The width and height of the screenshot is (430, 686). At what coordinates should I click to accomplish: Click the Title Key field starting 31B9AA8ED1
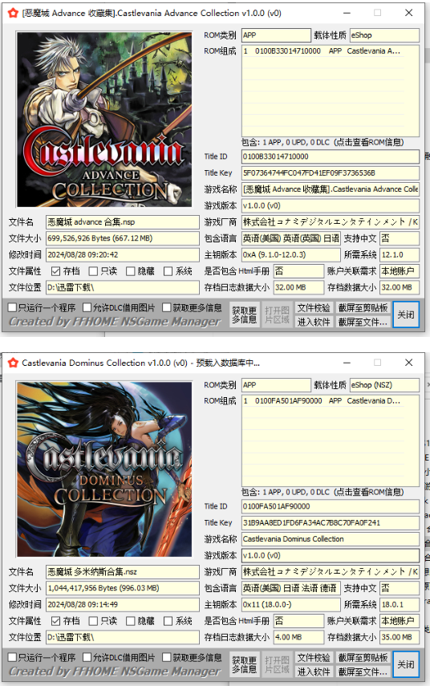tap(331, 523)
